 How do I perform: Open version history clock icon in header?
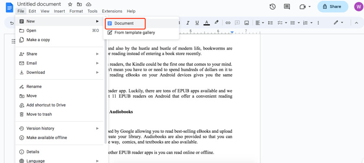pyautogui.click(x=273, y=7)
